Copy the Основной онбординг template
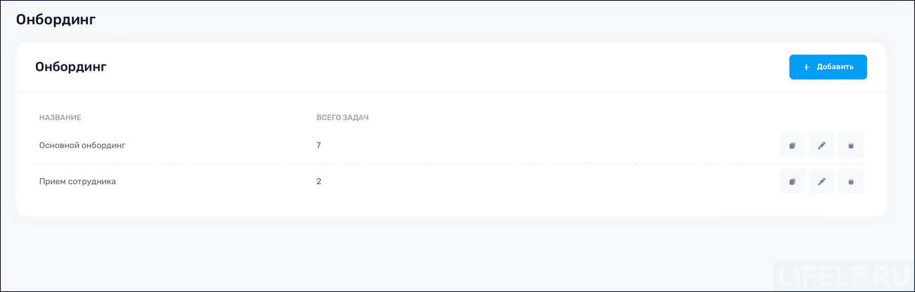Viewport: 915px width, 292px height. [x=792, y=145]
